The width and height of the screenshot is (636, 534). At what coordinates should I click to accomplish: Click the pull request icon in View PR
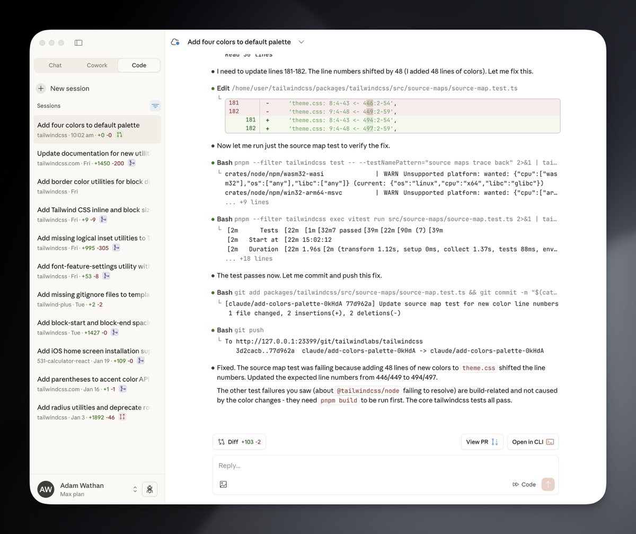(x=495, y=442)
